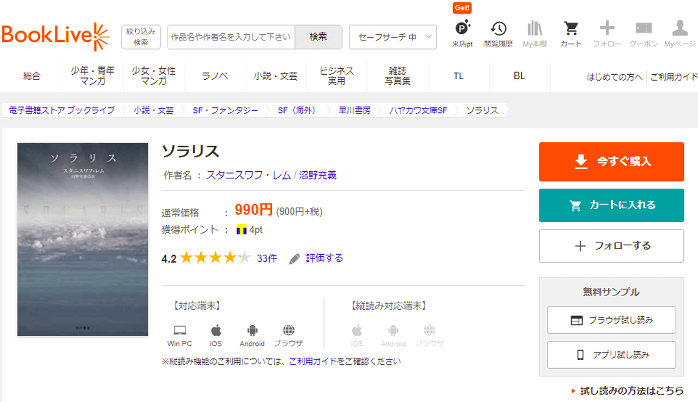
Task: Click the BookLive logo
Action: [56, 37]
